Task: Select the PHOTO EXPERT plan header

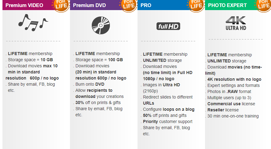Action: pos(227,5)
